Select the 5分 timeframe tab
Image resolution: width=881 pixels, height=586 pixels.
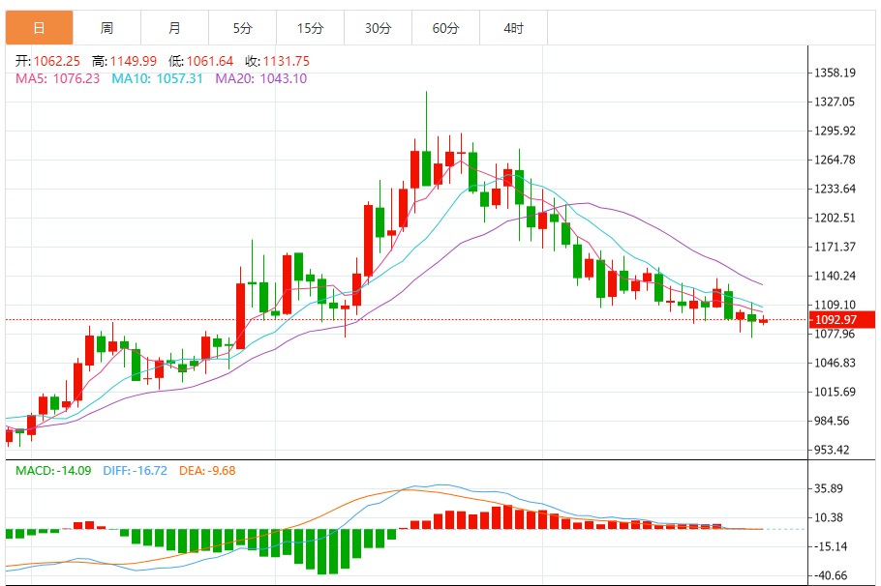[243, 27]
